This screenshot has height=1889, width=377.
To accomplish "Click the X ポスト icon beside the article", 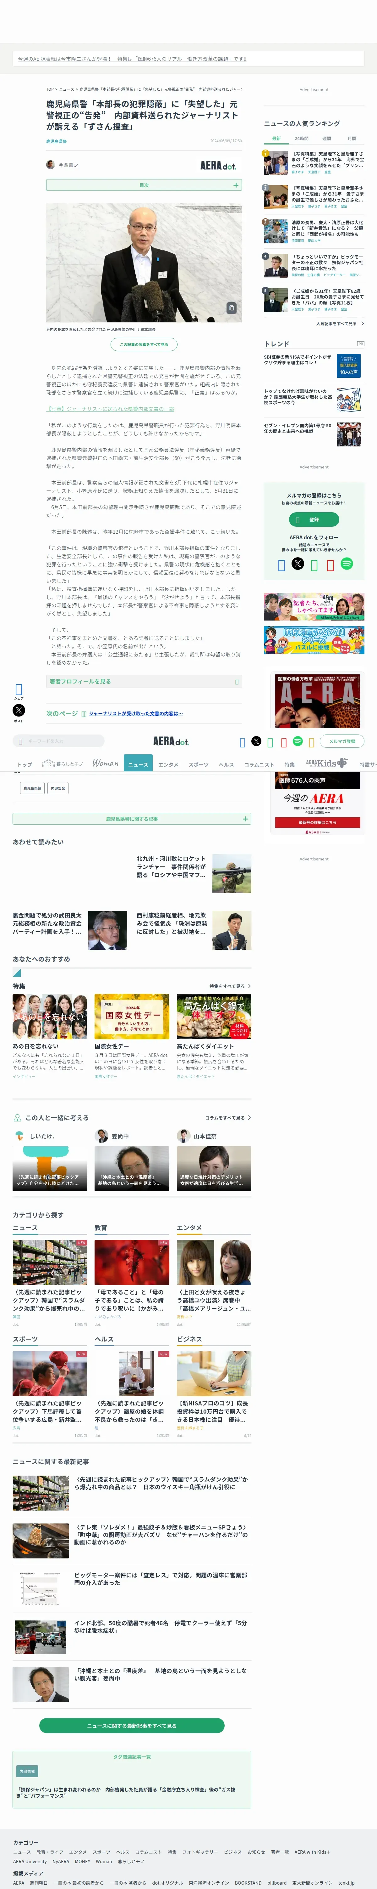I will (x=19, y=710).
